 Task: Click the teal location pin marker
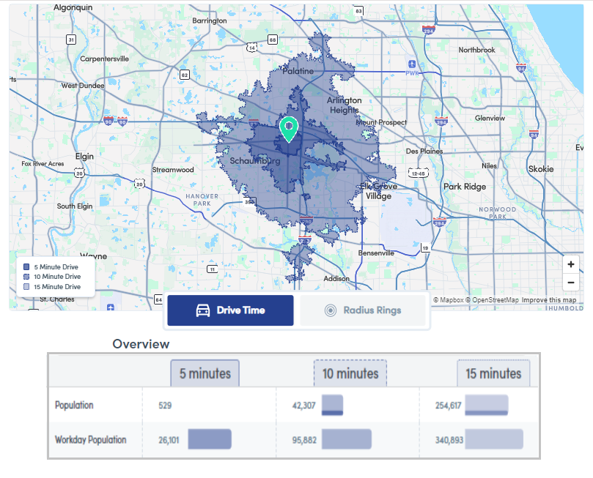pyautogui.click(x=289, y=130)
